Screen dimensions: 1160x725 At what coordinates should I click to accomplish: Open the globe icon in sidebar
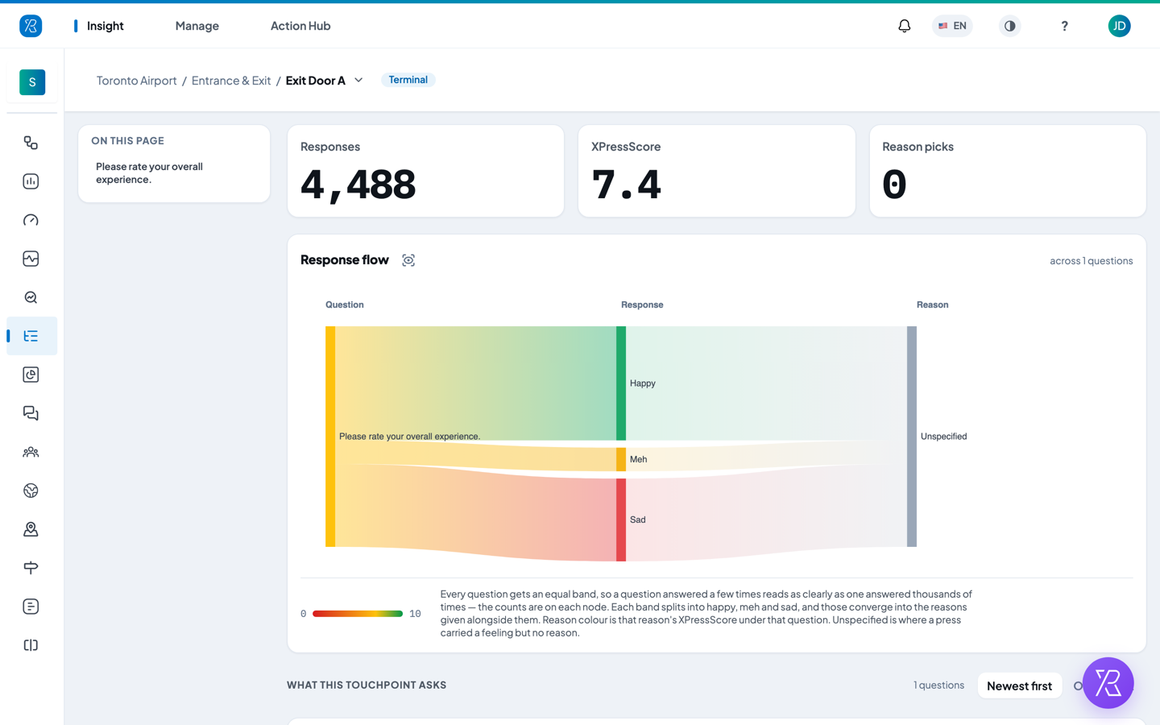[31, 491]
